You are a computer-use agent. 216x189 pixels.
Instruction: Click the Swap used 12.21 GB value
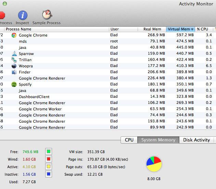95,174
